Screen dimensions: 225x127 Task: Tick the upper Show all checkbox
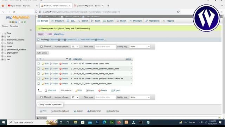coord(41,47)
